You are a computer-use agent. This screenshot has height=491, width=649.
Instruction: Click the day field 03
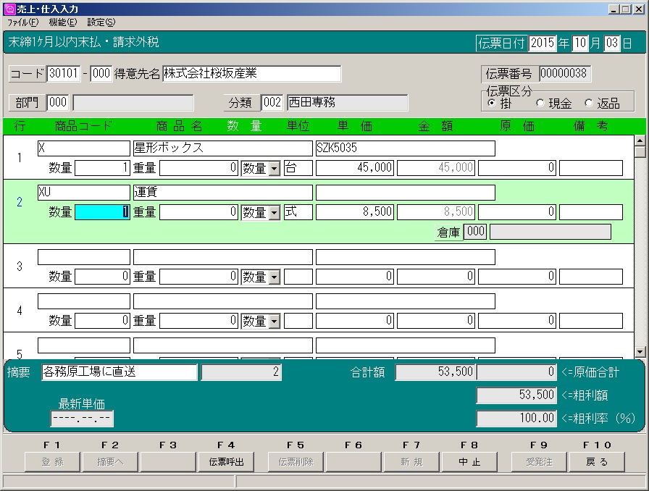tap(612, 43)
